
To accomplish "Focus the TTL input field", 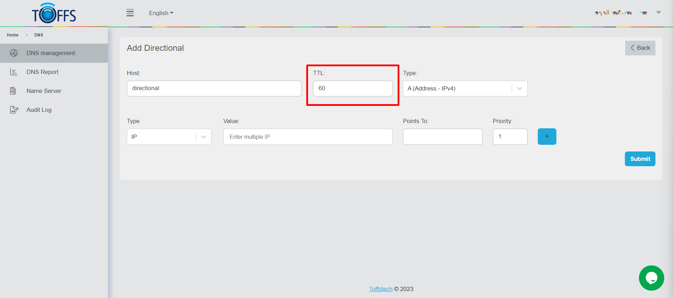I will [352, 88].
